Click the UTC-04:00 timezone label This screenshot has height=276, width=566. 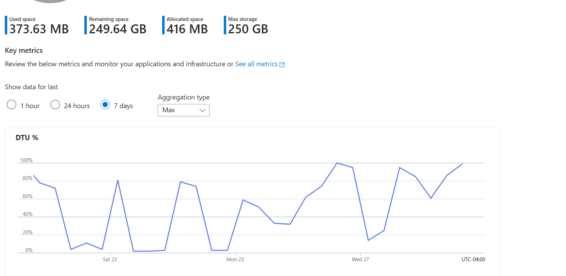click(473, 260)
